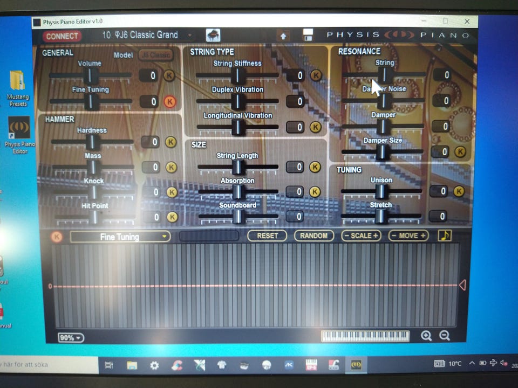This screenshot has height=388, width=518.
Task: Click the String Stiffness slider handle
Action: (x=237, y=76)
